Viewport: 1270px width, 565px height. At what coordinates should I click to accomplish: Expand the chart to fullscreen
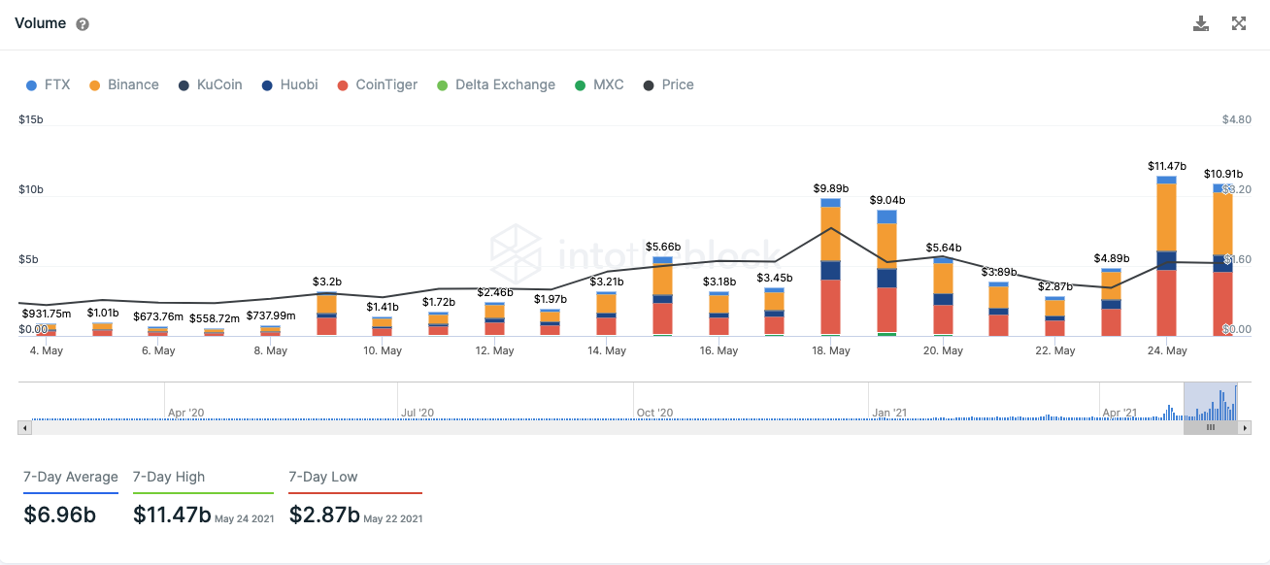(x=1239, y=23)
